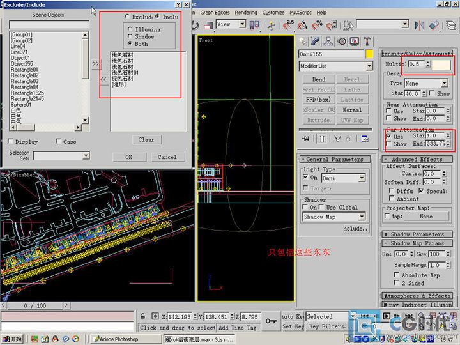
Task: Click the Use Pivot Point Center icon
Action: tap(254, 25)
